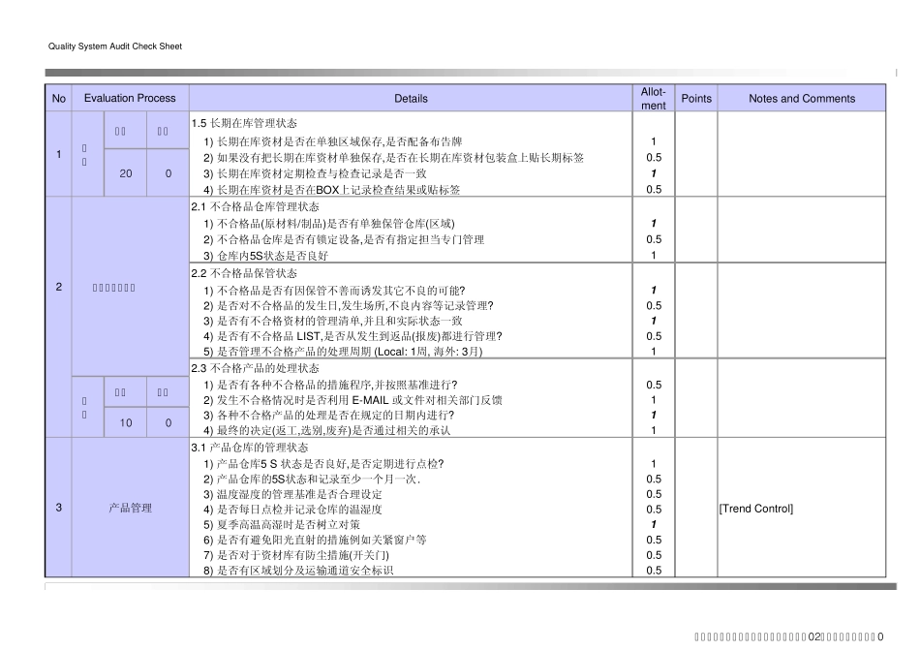
Task: Select the '[Trend Control]' comment cell
Action: coord(755,509)
